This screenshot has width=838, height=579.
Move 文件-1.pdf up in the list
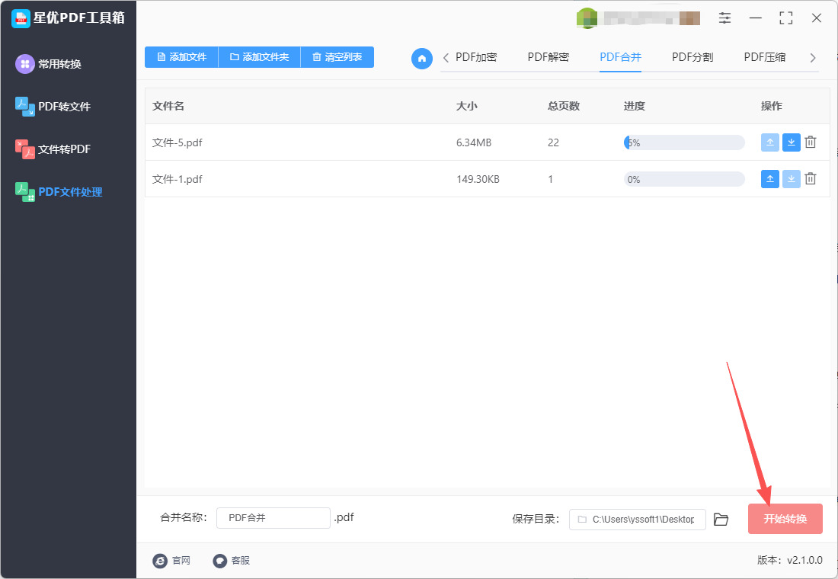769,179
